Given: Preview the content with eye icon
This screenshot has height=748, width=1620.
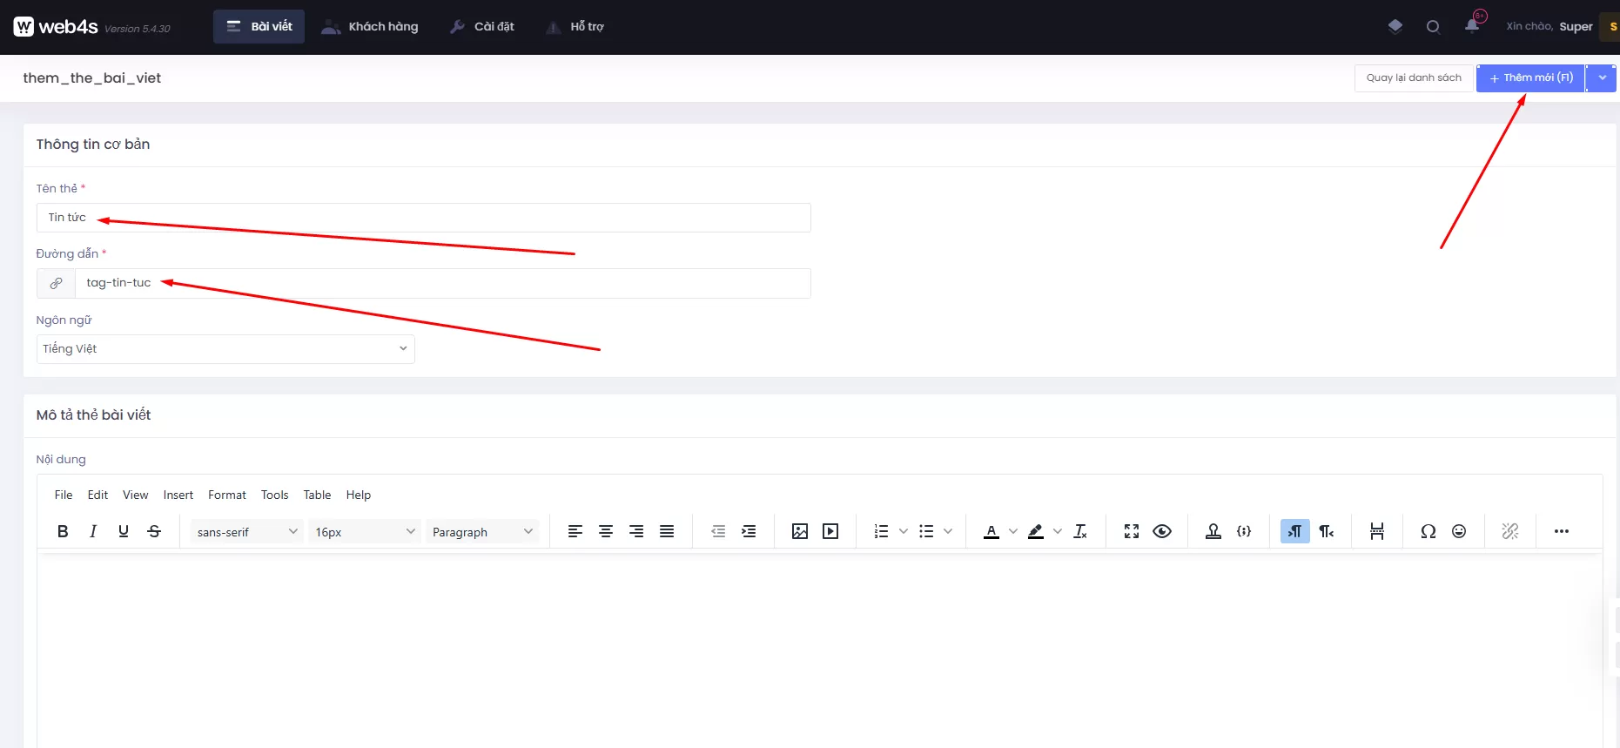Looking at the screenshot, I should 1162,531.
